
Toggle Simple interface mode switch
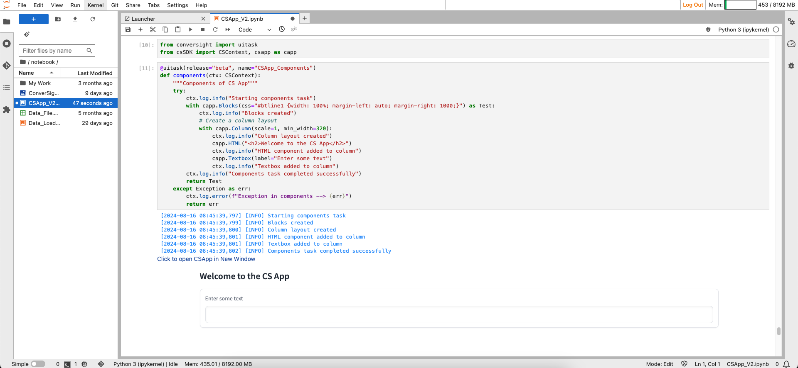click(38, 364)
